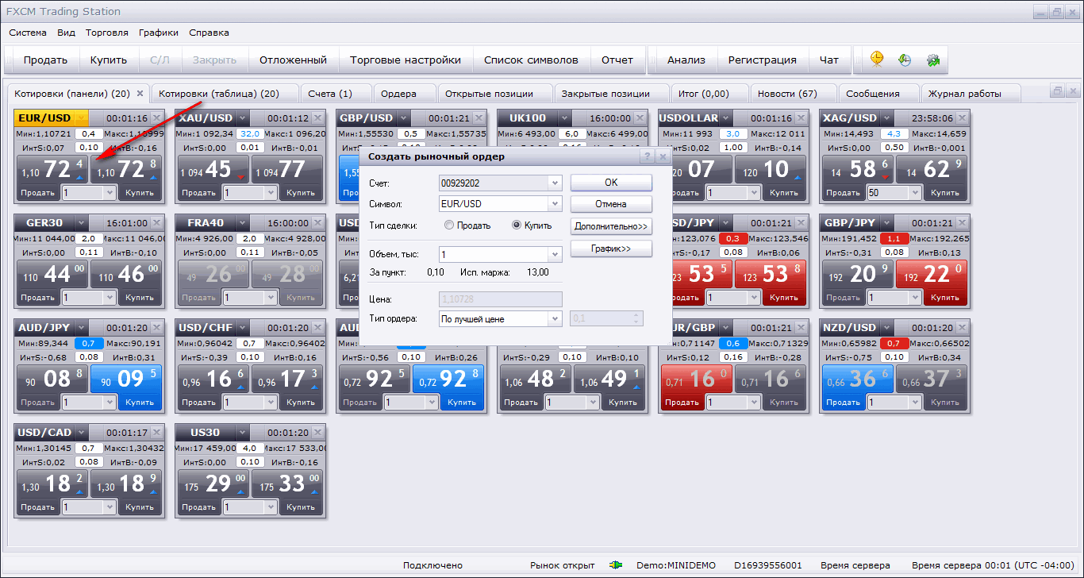Screen dimensions: 1084x578
Task: Click Торговые настройки in the toolbar
Action: point(406,60)
